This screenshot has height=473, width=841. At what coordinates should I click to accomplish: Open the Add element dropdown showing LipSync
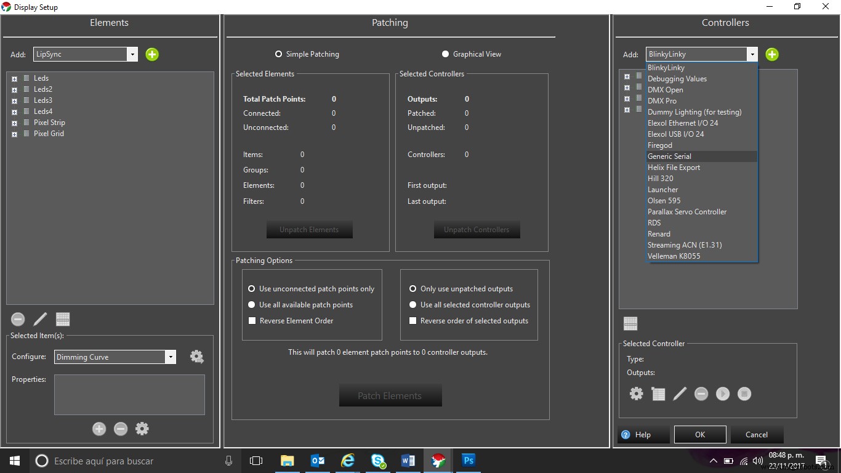132,54
